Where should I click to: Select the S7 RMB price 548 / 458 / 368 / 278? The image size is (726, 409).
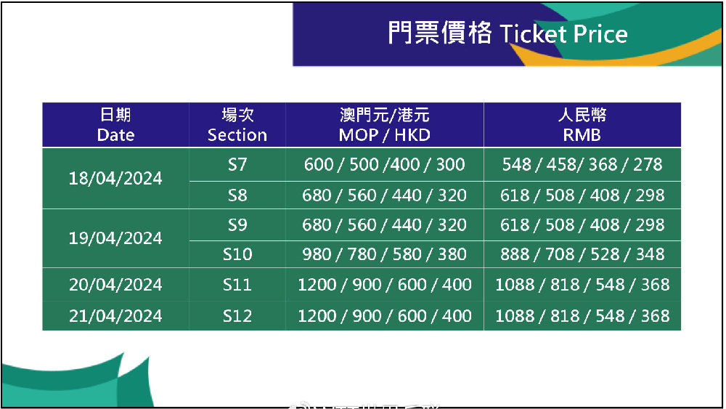[x=582, y=164]
